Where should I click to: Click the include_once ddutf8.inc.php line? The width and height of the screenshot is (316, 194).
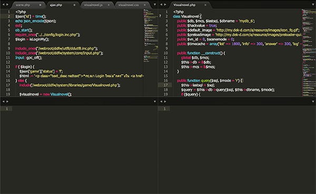pyautogui.click(x=56, y=48)
